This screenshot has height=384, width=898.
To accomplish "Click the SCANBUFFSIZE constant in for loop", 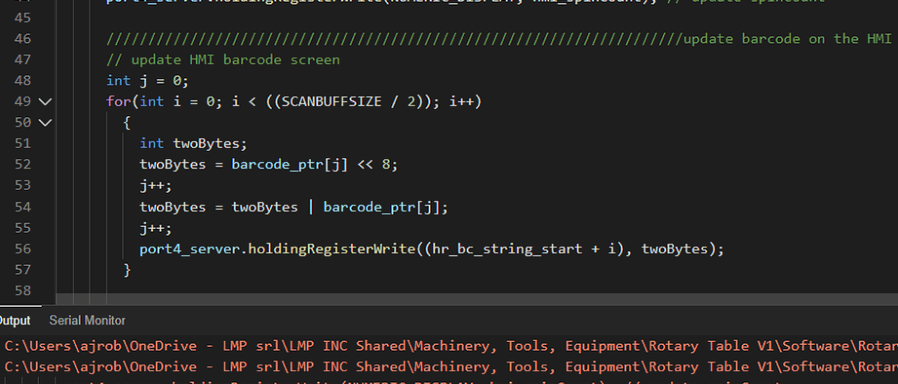I will click(x=332, y=102).
